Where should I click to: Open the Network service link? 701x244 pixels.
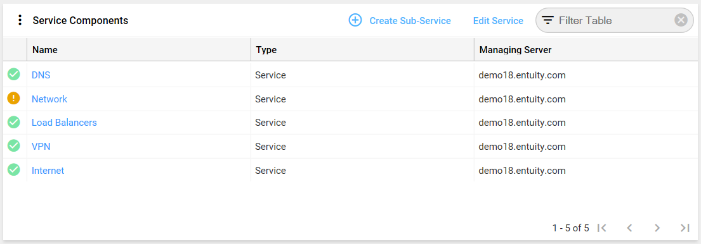point(49,99)
